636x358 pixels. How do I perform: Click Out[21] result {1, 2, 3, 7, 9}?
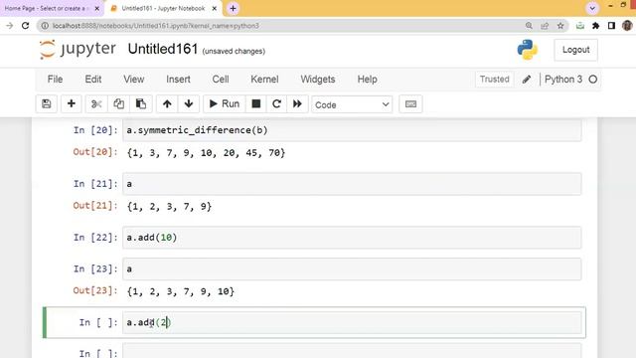click(169, 206)
